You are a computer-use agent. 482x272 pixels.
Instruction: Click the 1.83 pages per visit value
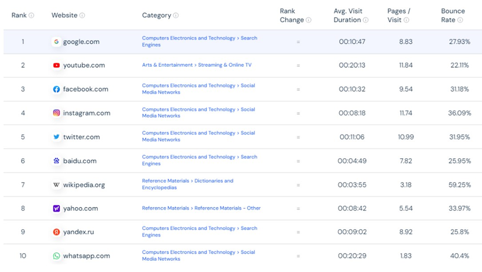pyautogui.click(x=406, y=256)
